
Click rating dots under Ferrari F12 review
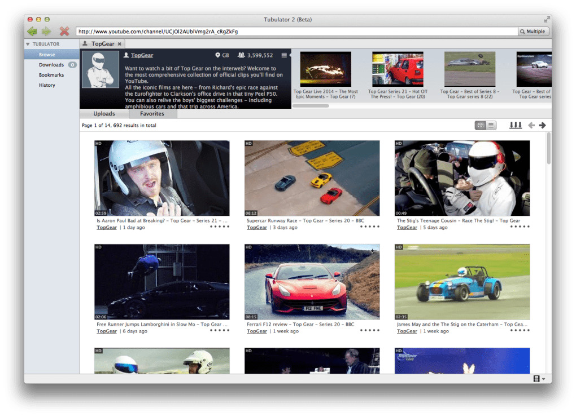coord(369,331)
